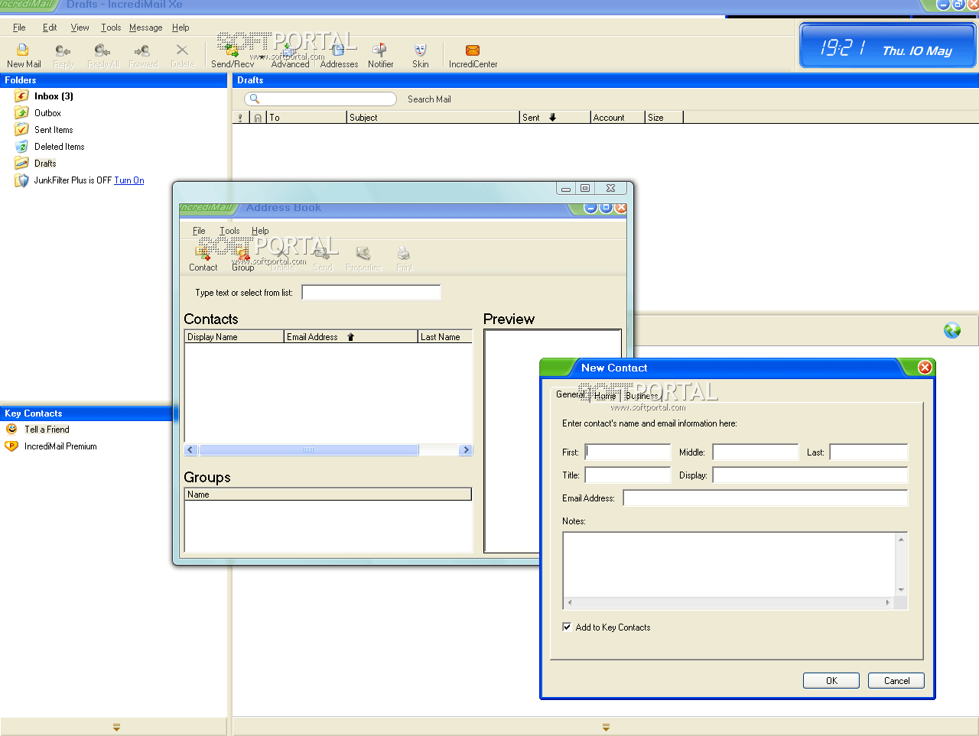Screen dimensions: 979x736
Task: Click right arrow of Contacts scrollbar
Action: (465, 450)
